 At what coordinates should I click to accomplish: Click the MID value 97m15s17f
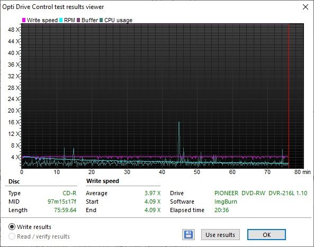click(62, 202)
